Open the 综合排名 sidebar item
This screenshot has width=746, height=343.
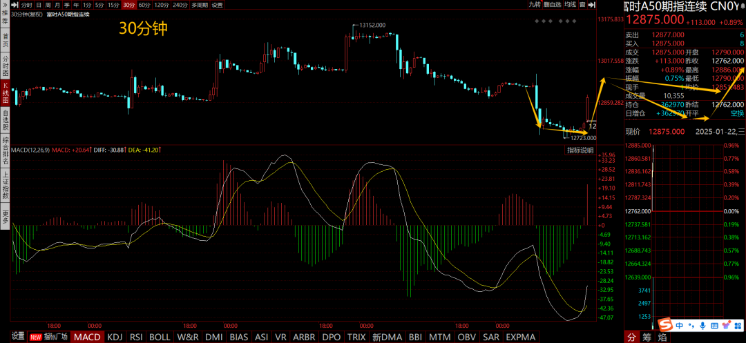tap(6, 151)
